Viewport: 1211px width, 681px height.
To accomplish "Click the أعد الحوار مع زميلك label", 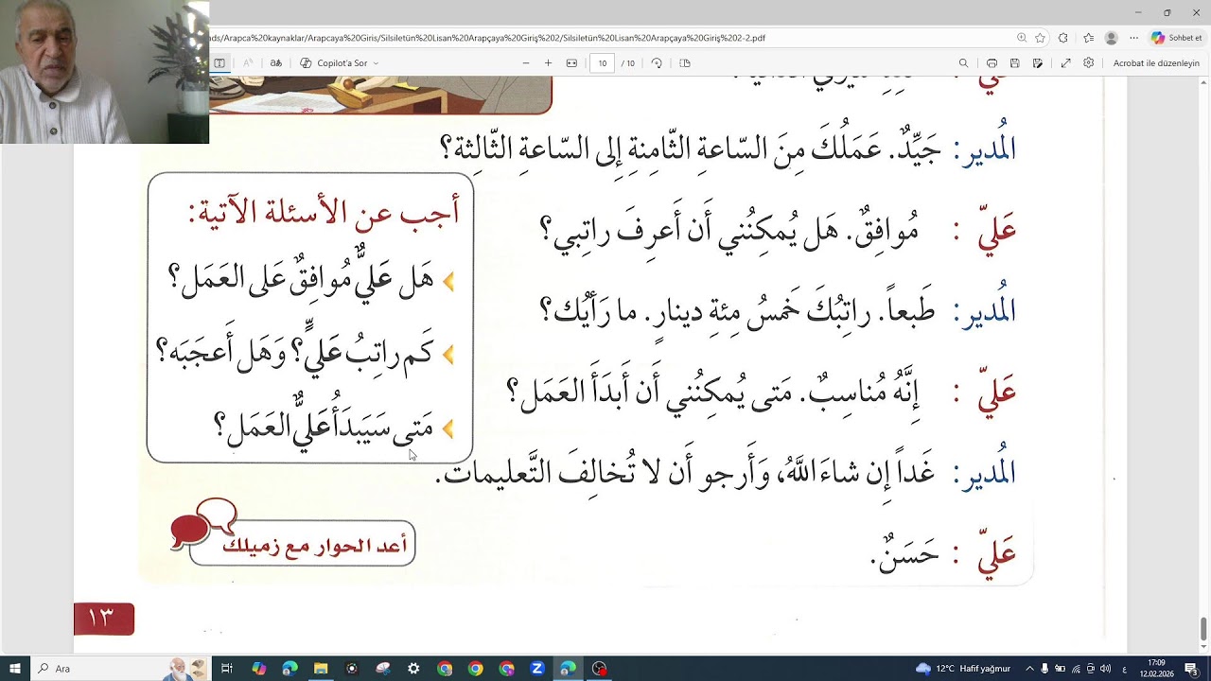I will coord(314,547).
